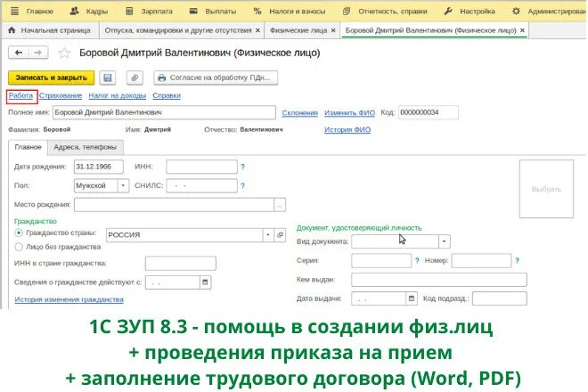Open the РОССИЯ country record icon
588x392 pixels.
[x=280, y=235]
